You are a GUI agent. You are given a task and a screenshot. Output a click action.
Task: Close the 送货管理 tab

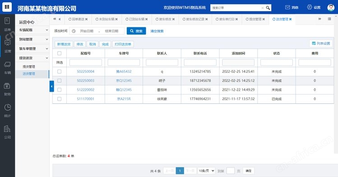(290, 19)
